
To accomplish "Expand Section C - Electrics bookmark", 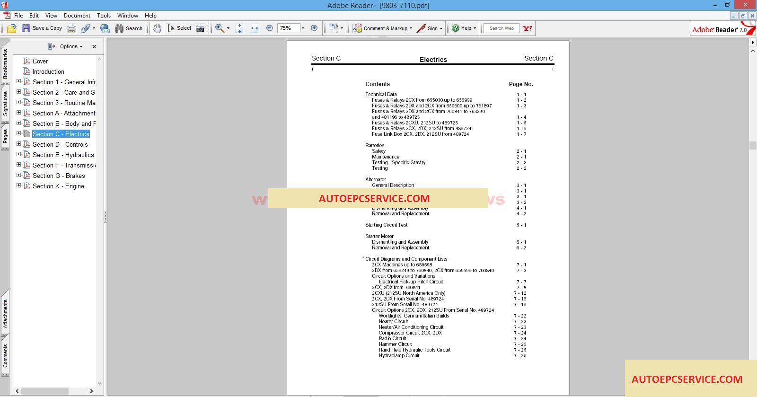I will pos(18,133).
